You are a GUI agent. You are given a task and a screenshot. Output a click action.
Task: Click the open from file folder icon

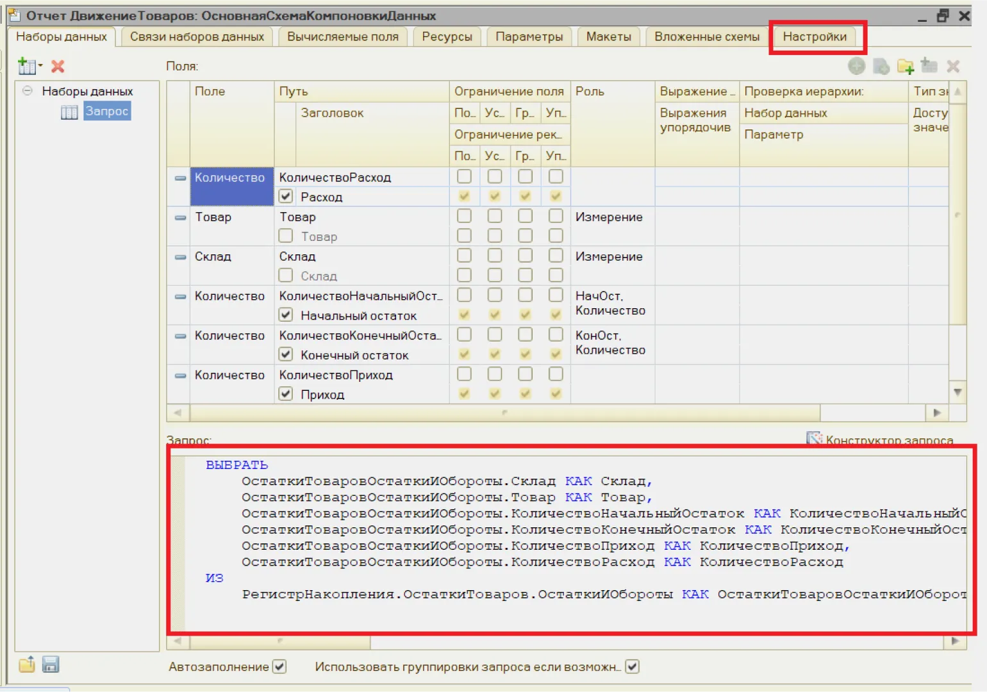click(x=27, y=665)
